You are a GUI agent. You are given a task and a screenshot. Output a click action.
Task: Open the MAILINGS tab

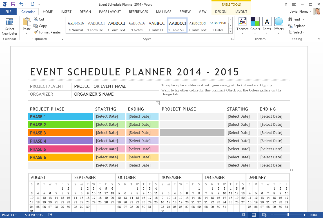[164, 12]
